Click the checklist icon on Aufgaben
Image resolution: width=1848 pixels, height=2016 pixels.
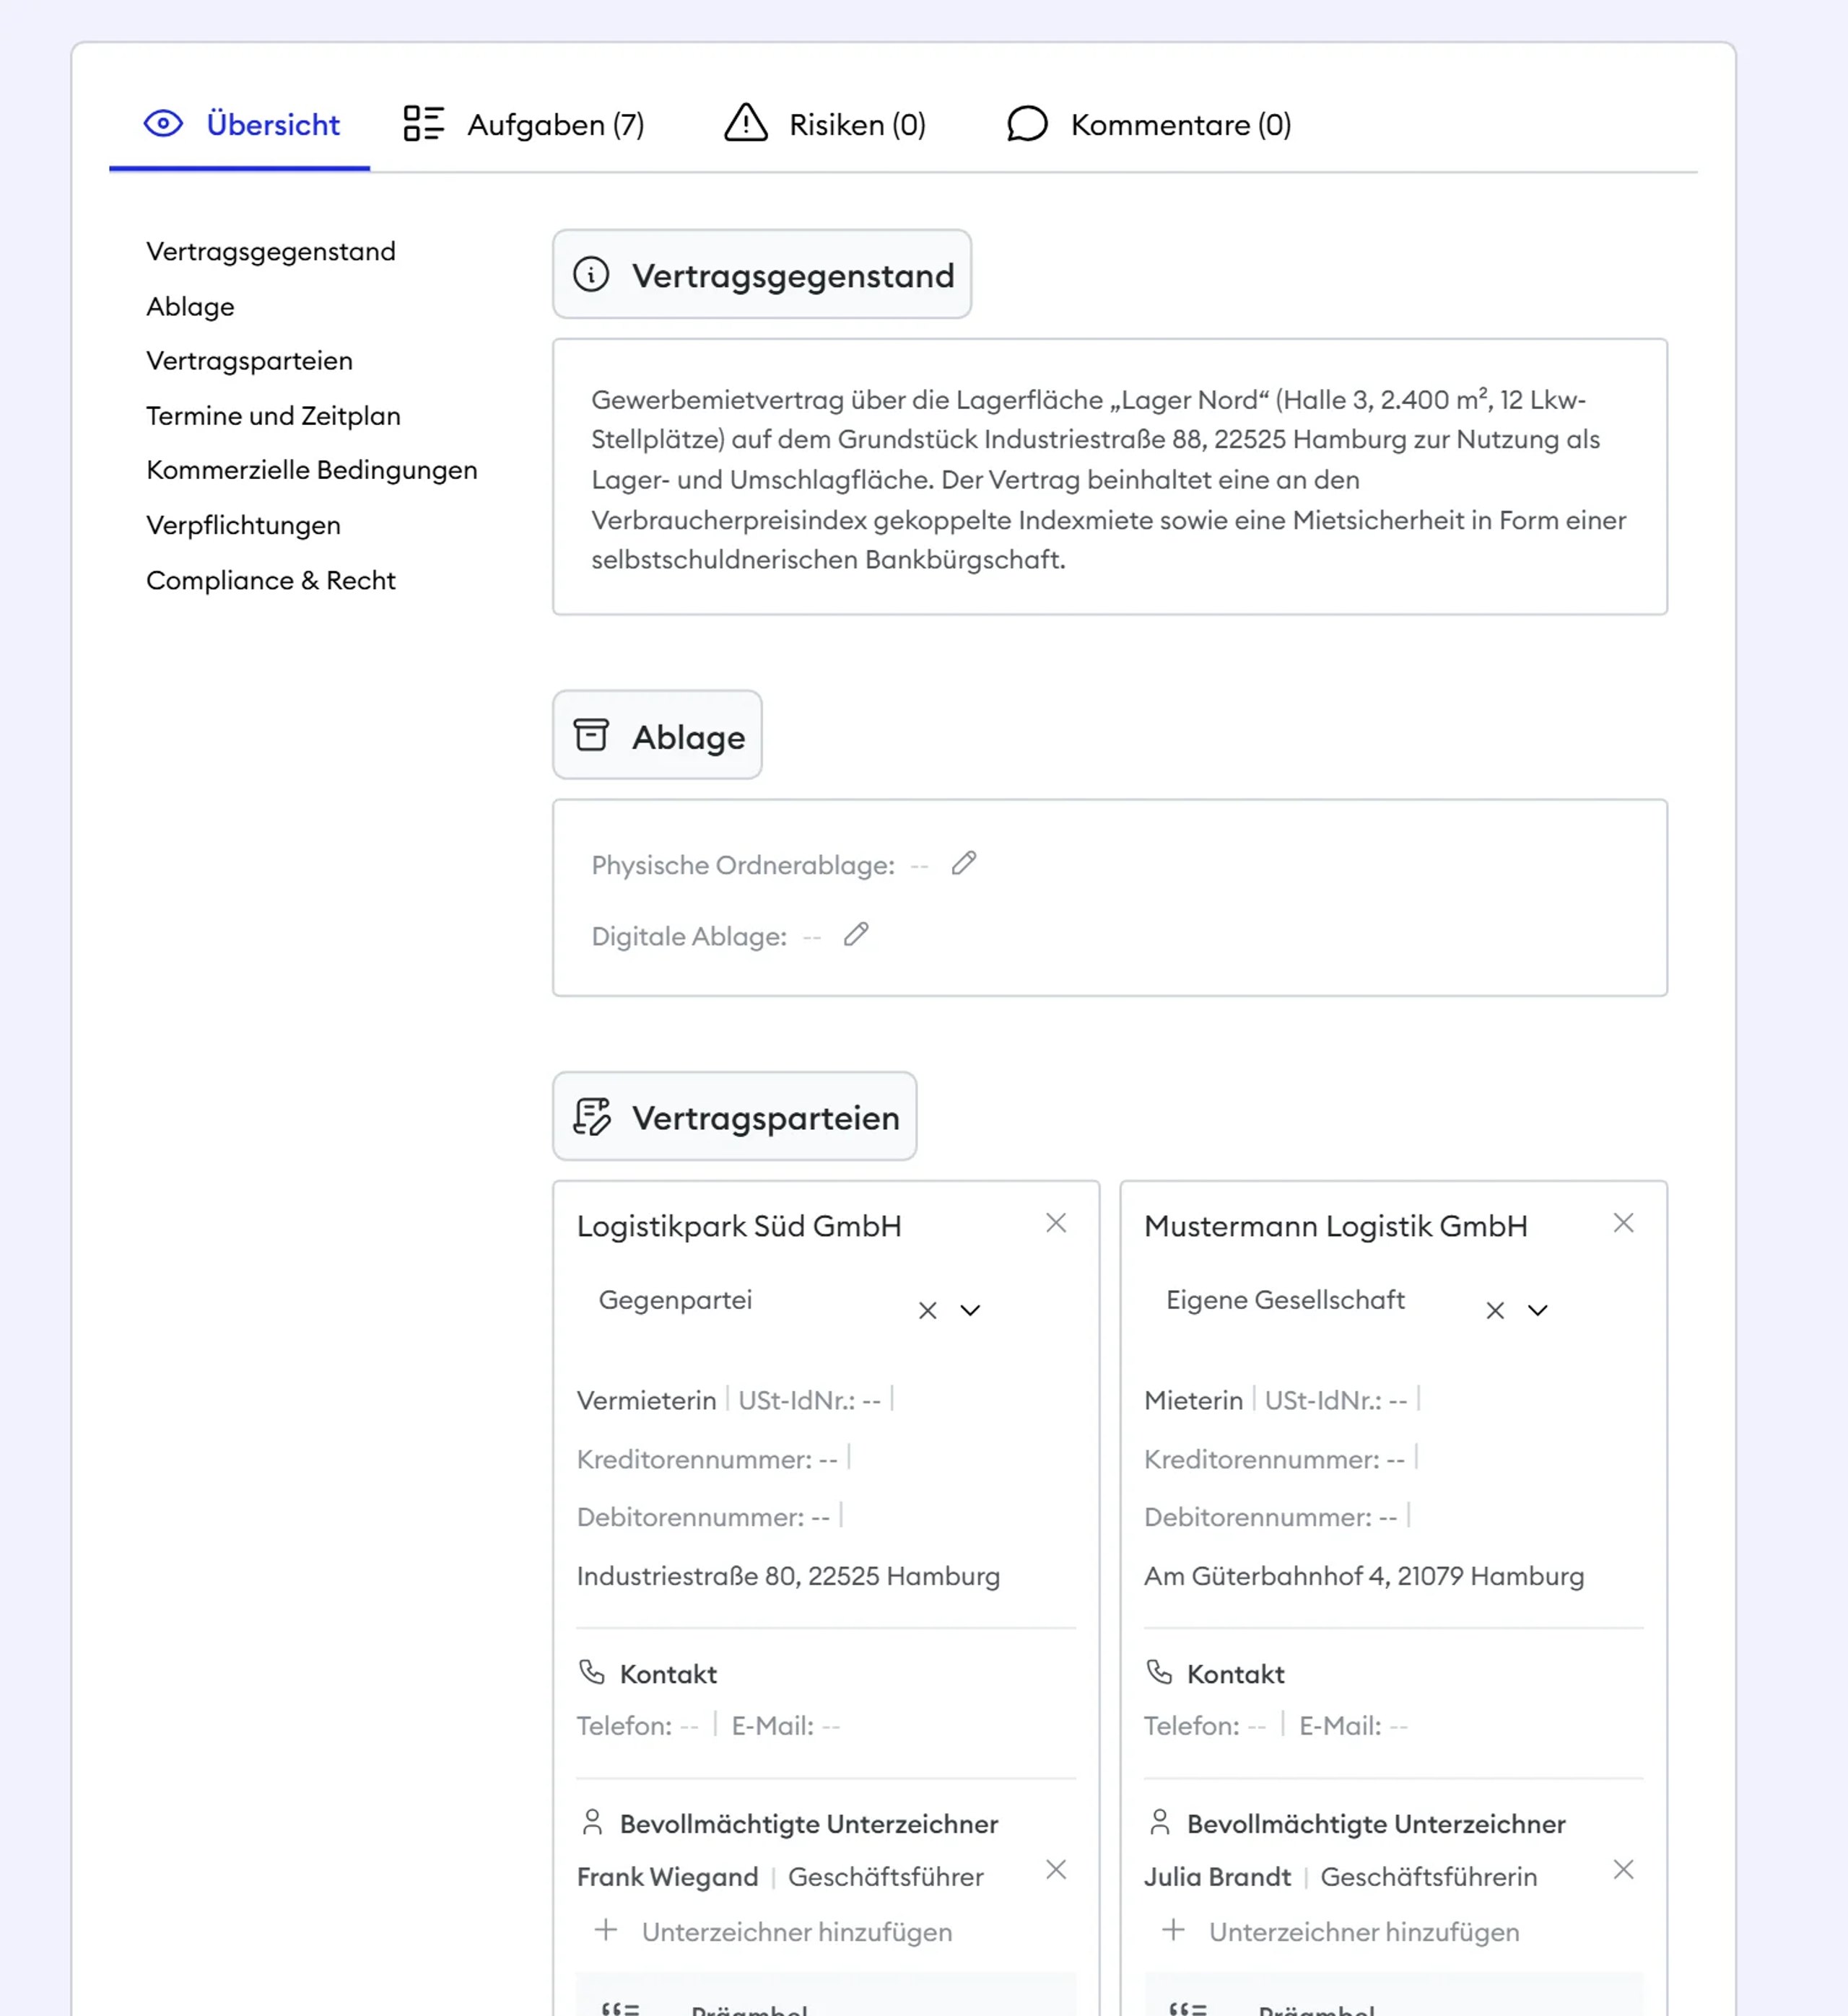coord(423,123)
